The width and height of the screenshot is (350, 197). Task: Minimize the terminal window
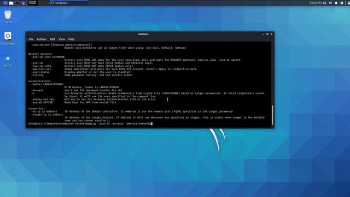coord(263,34)
